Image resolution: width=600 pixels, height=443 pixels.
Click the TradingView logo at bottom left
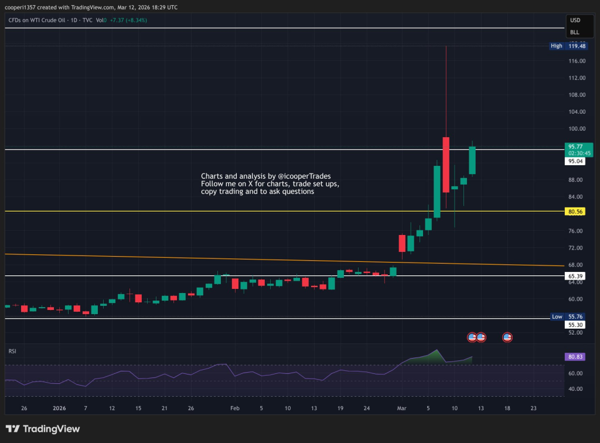(x=43, y=429)
